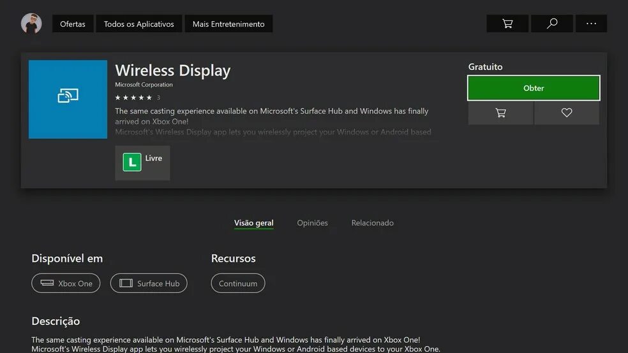Click the Xbox One platform chip
The width and height of the screenshot is (628, 353).
66,283
